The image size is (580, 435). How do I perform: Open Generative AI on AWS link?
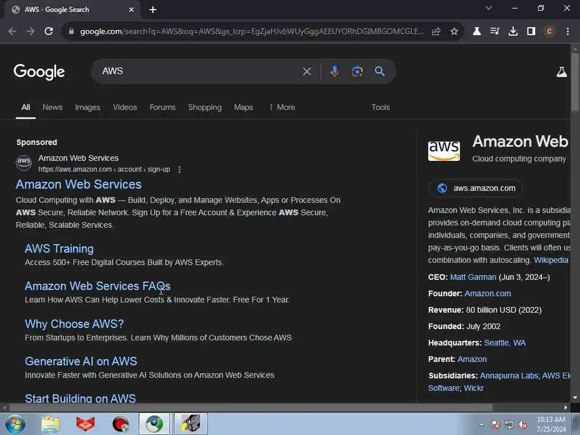[x=81, y=361]
